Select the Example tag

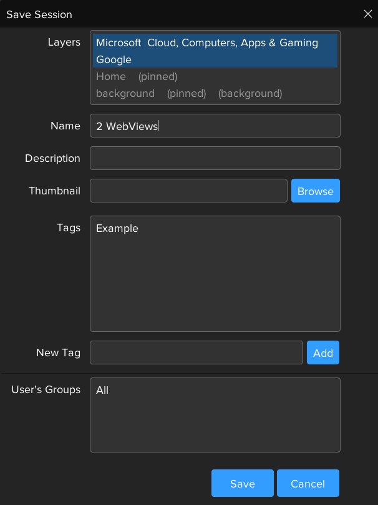tap(117, 229)
